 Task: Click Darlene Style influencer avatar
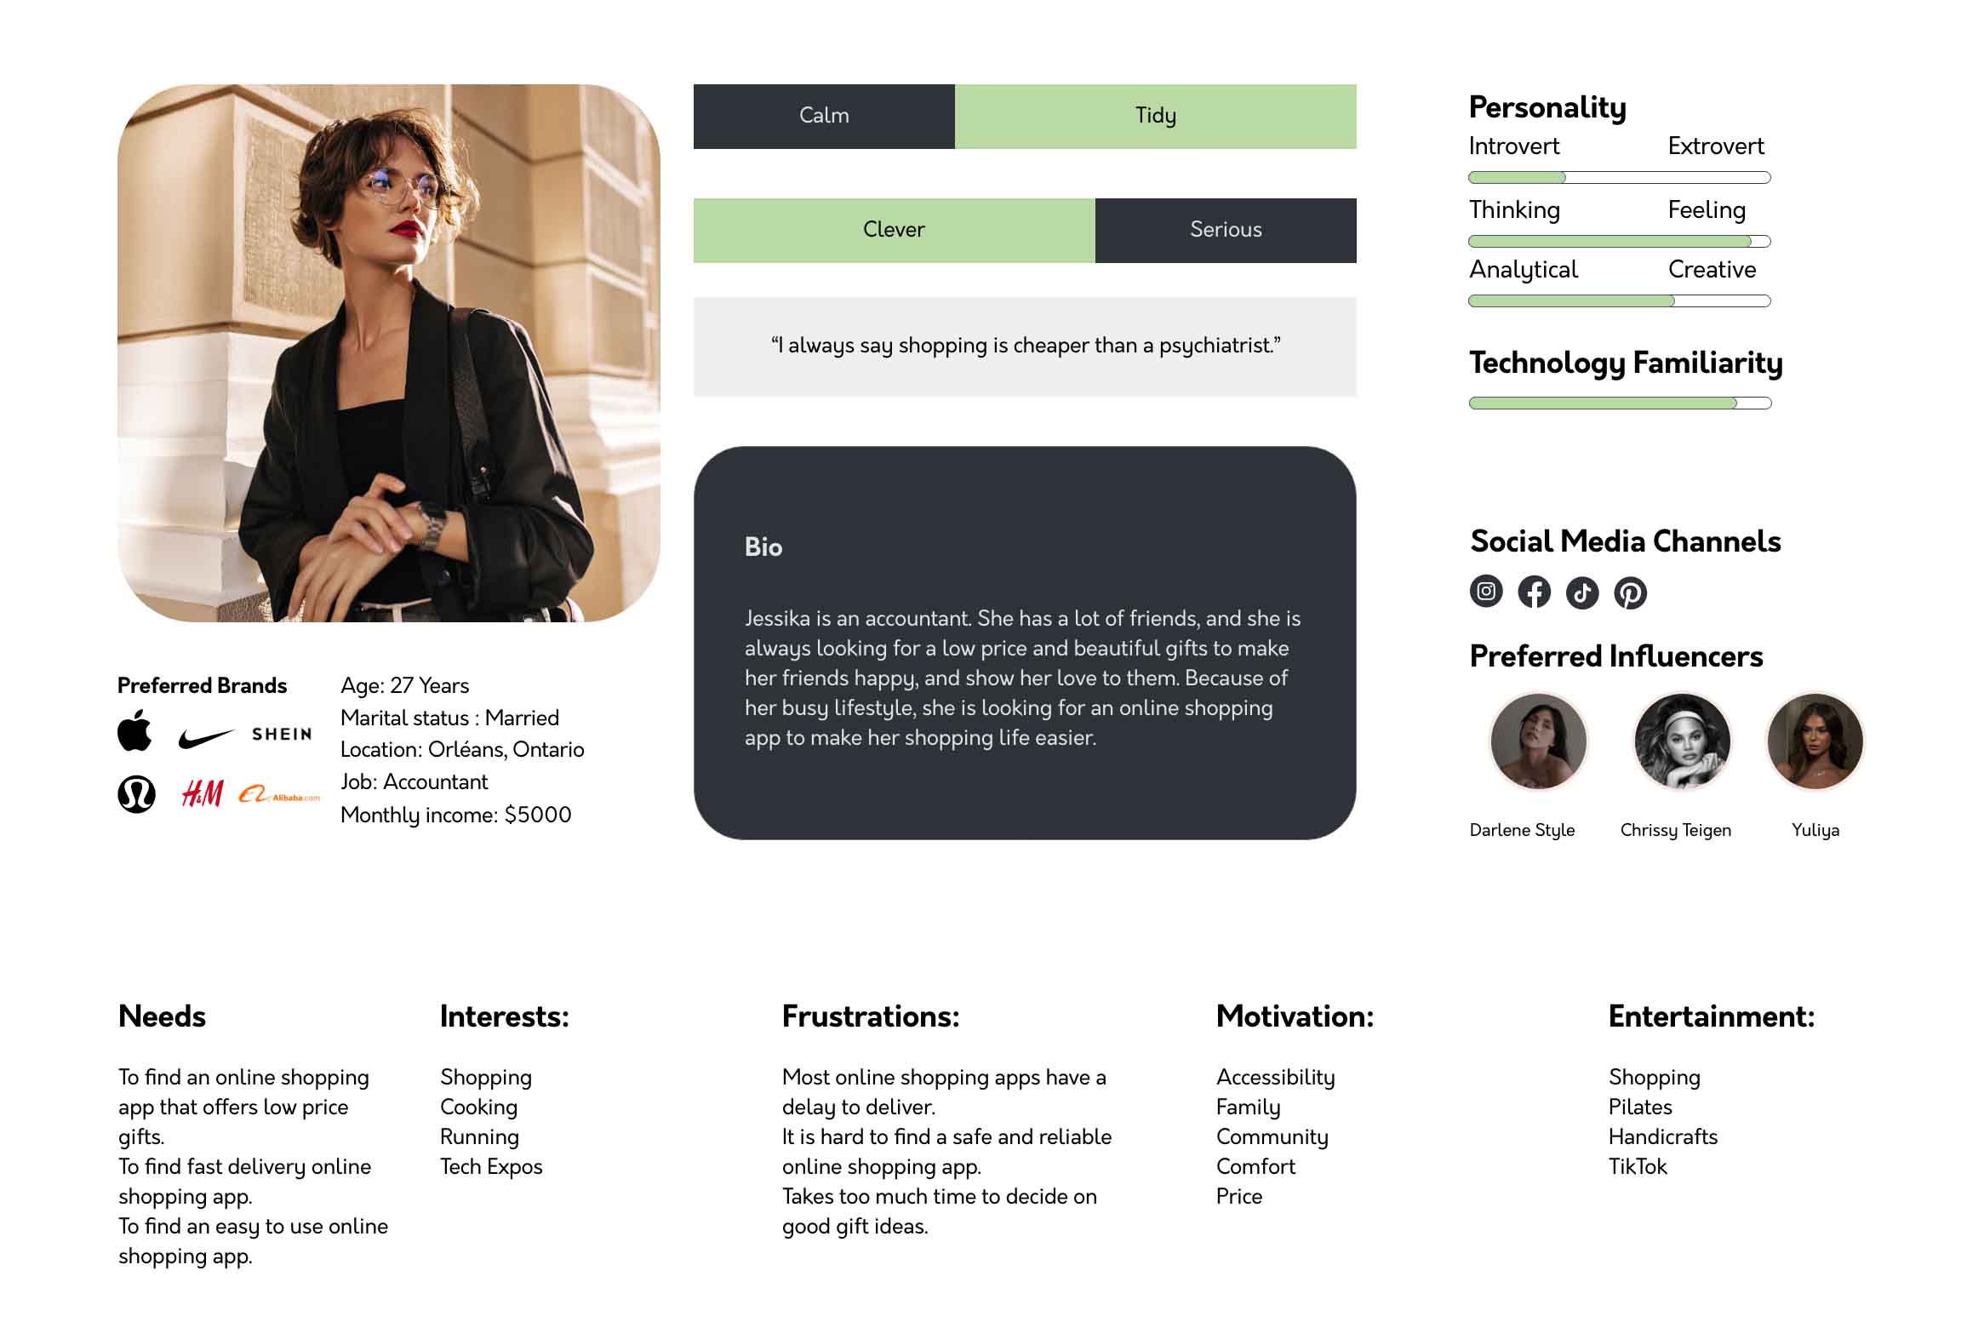click(x=1538, y=741)
